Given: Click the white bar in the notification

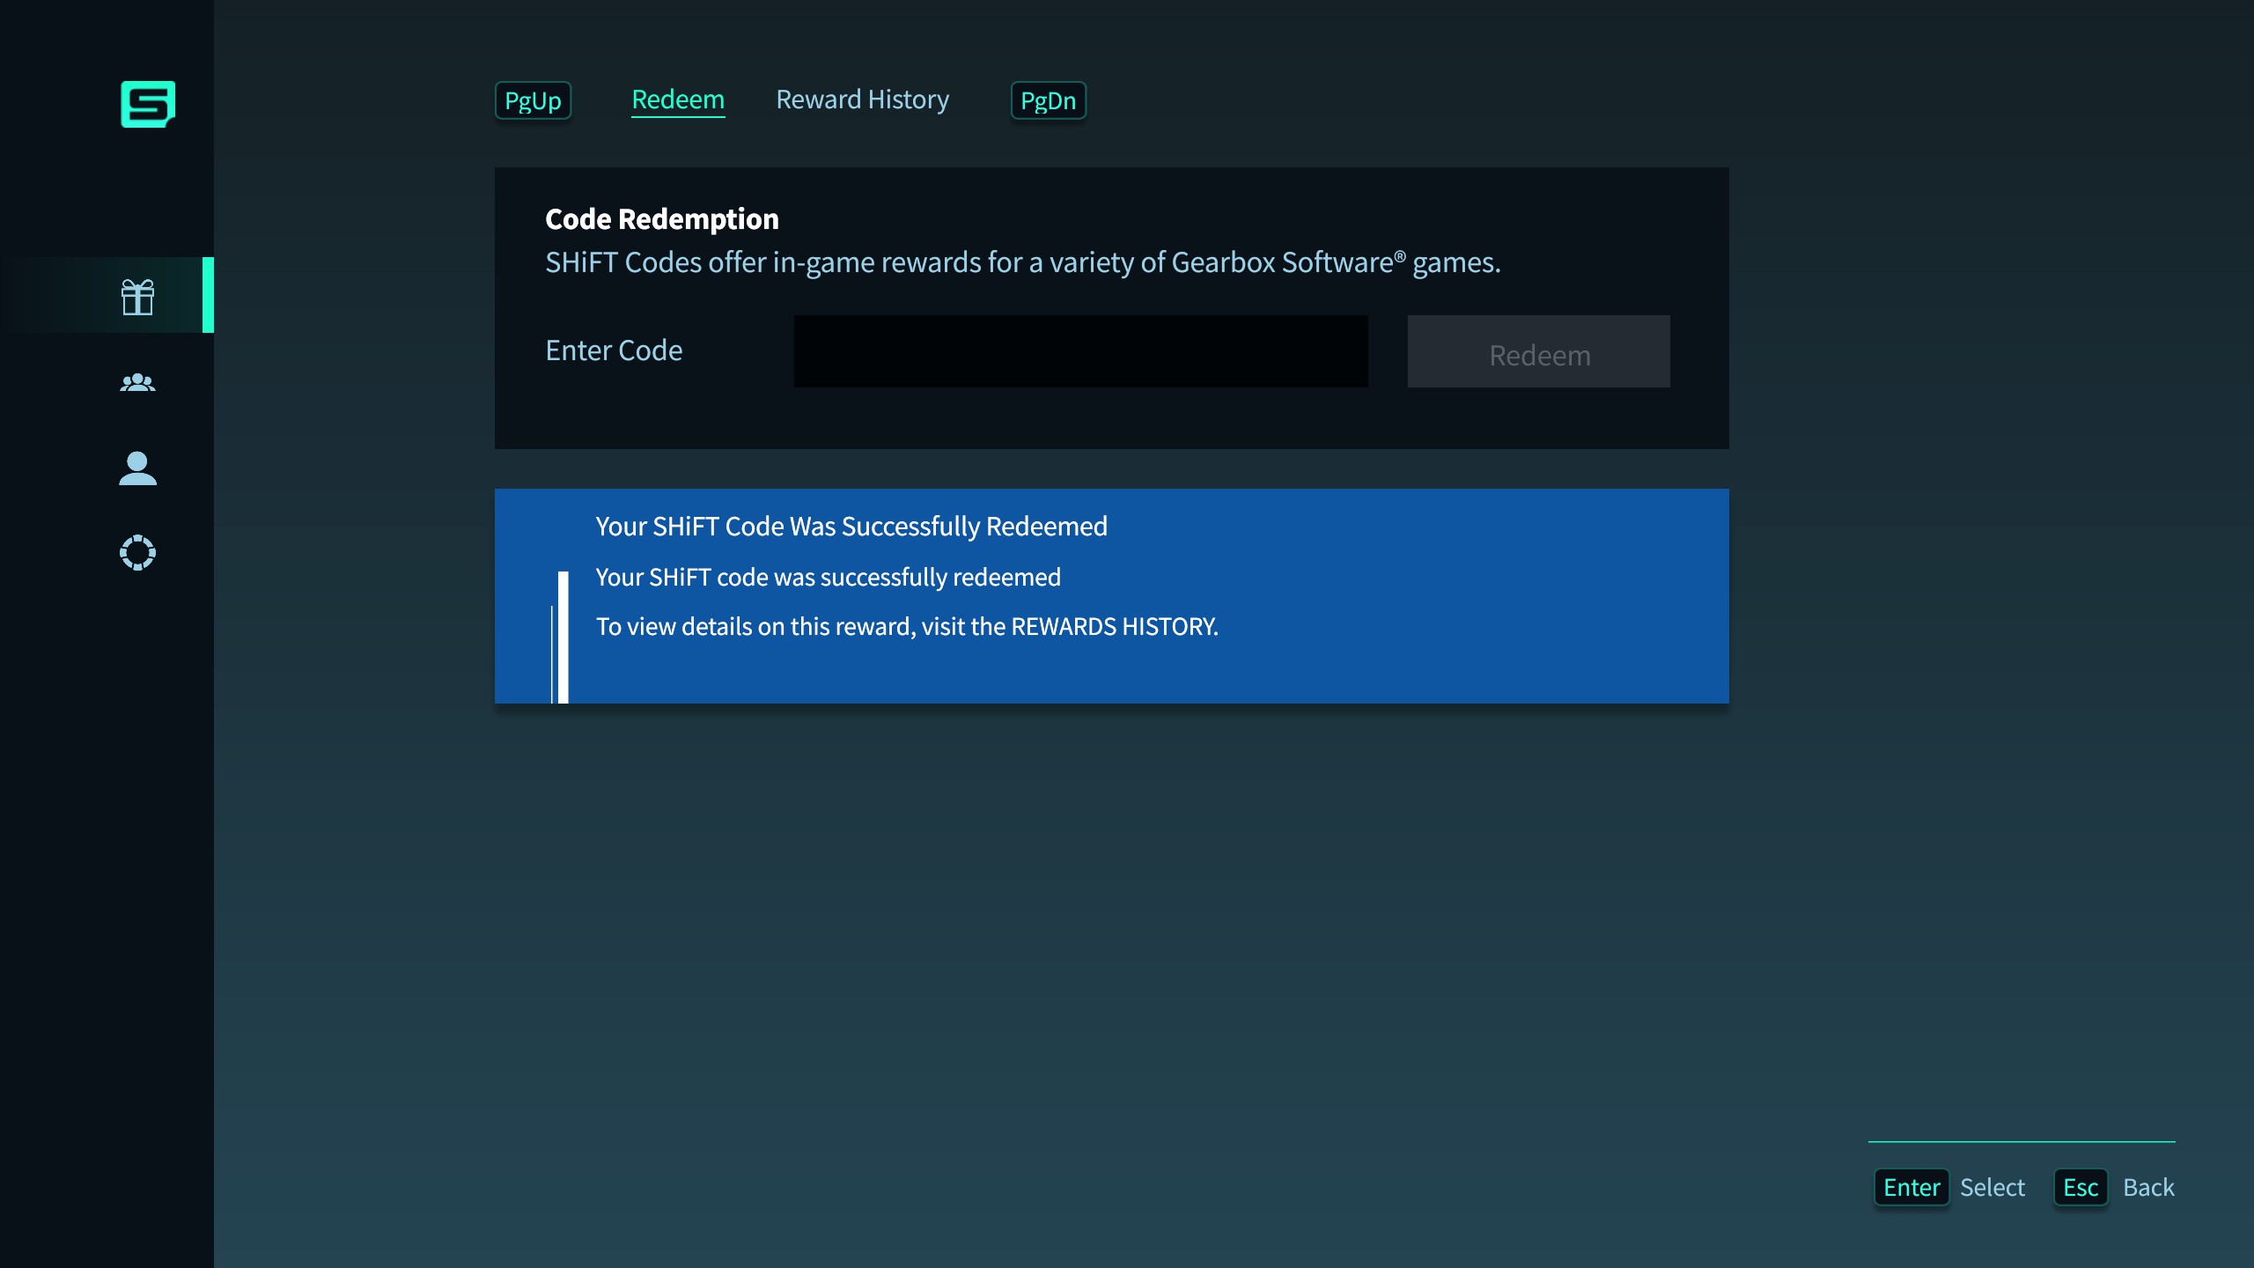Looking at the screenshot, I should [563, 637].
